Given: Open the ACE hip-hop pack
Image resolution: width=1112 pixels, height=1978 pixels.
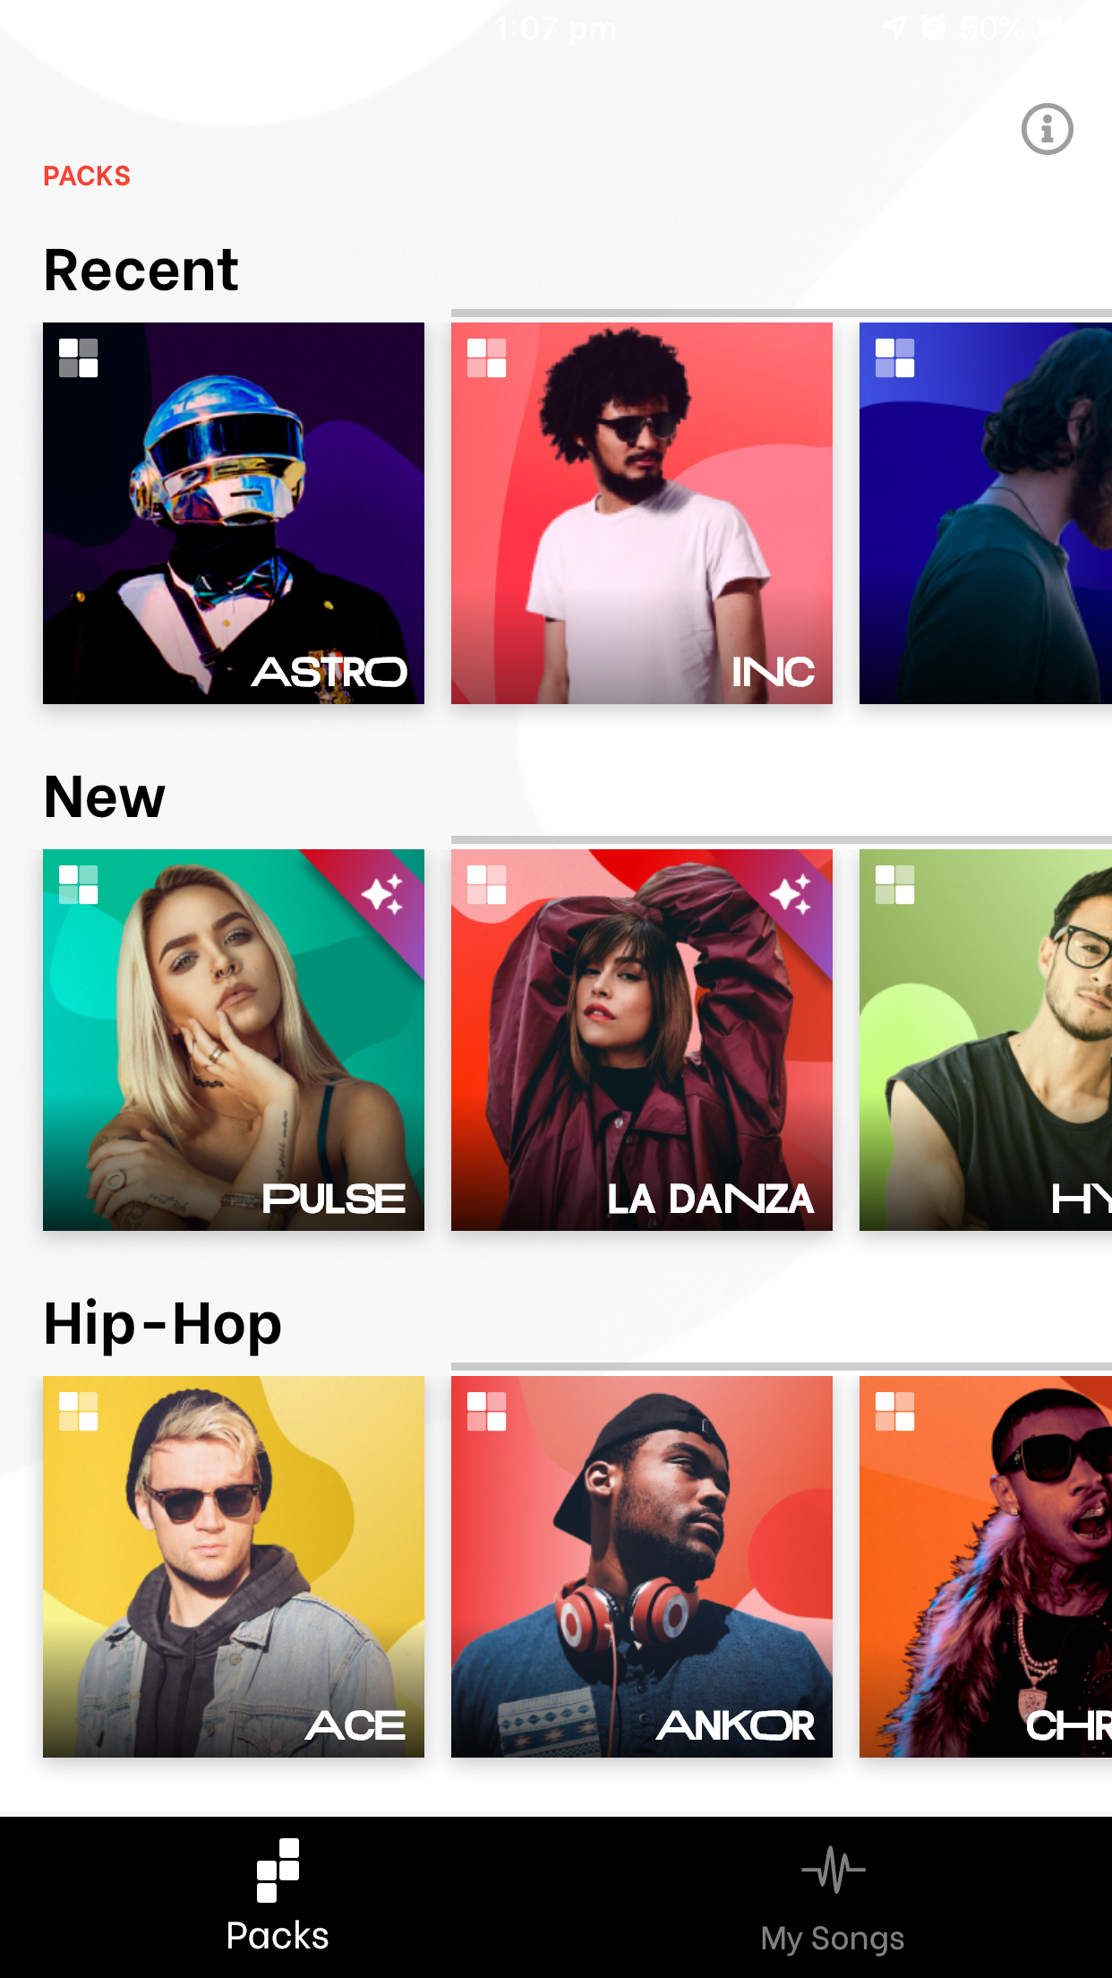Looking at the screenshot, I should tap(234, 1567).
